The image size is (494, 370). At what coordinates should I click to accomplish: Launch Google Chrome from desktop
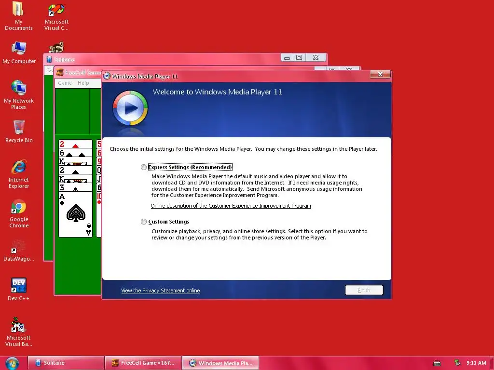click(19, 213)
